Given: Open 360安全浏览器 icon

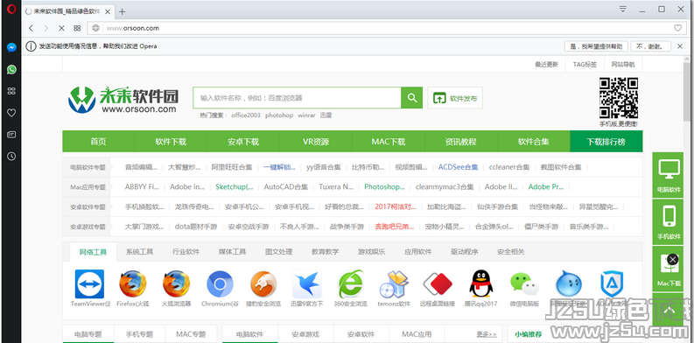Looking at the screenshot, I should (351, 284).
